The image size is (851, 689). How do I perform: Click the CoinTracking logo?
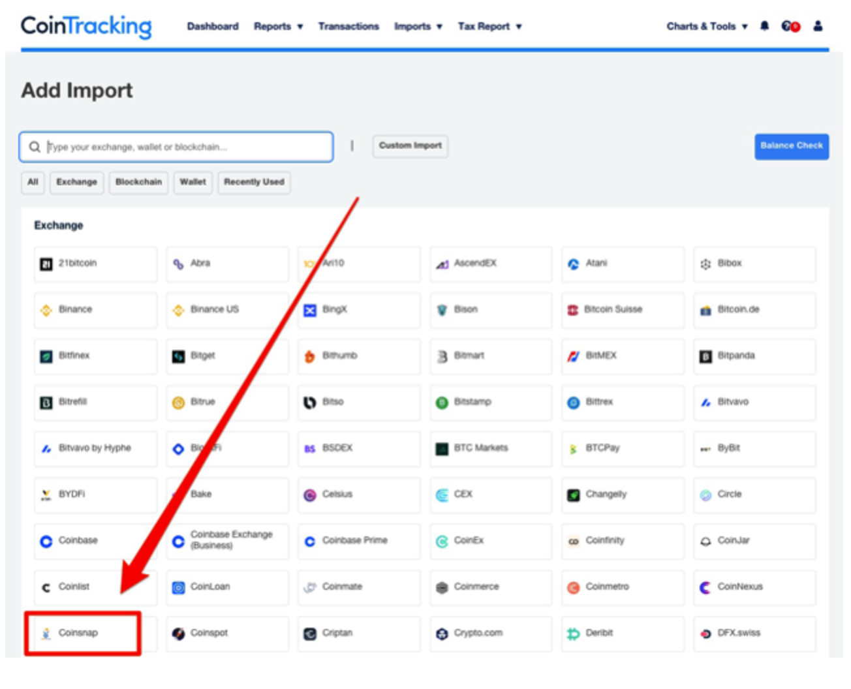click(86, 26)
